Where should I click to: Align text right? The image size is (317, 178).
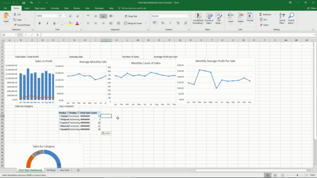coord(104,23)
